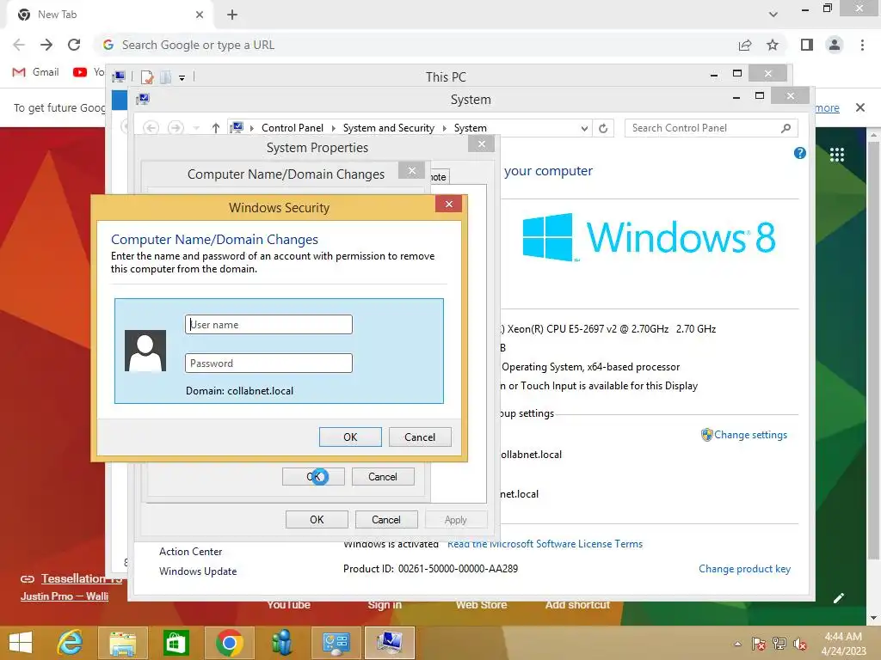Image resolution: width=881 pixels, height=660 pixels.
Task: Expand the address bar history dropdown
Action: 584,128
